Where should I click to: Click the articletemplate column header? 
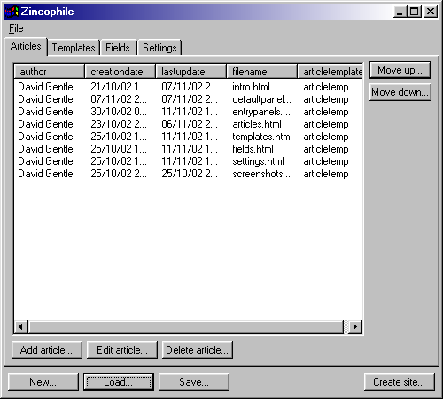point(330,72)
